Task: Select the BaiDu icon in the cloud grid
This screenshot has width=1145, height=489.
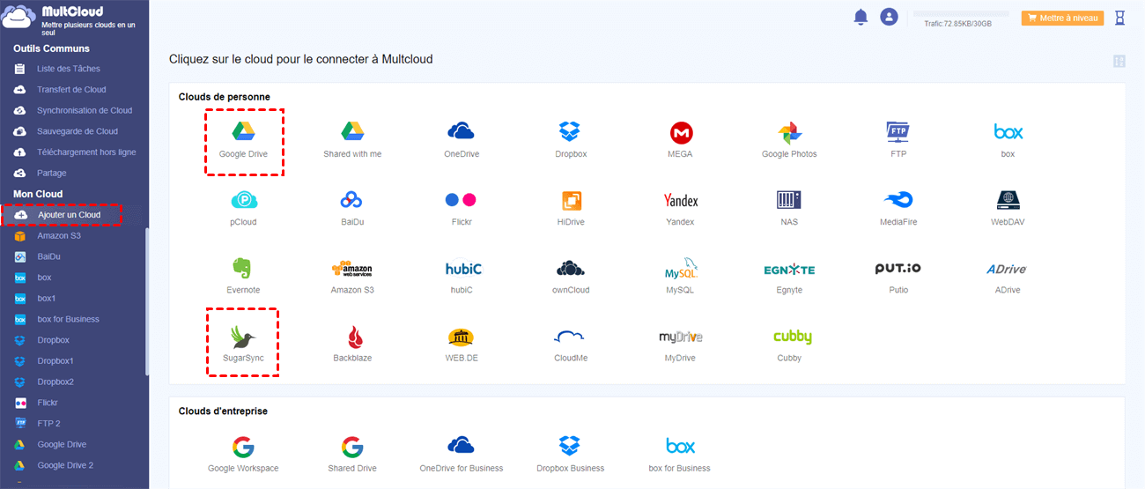Action: [352, 201]
